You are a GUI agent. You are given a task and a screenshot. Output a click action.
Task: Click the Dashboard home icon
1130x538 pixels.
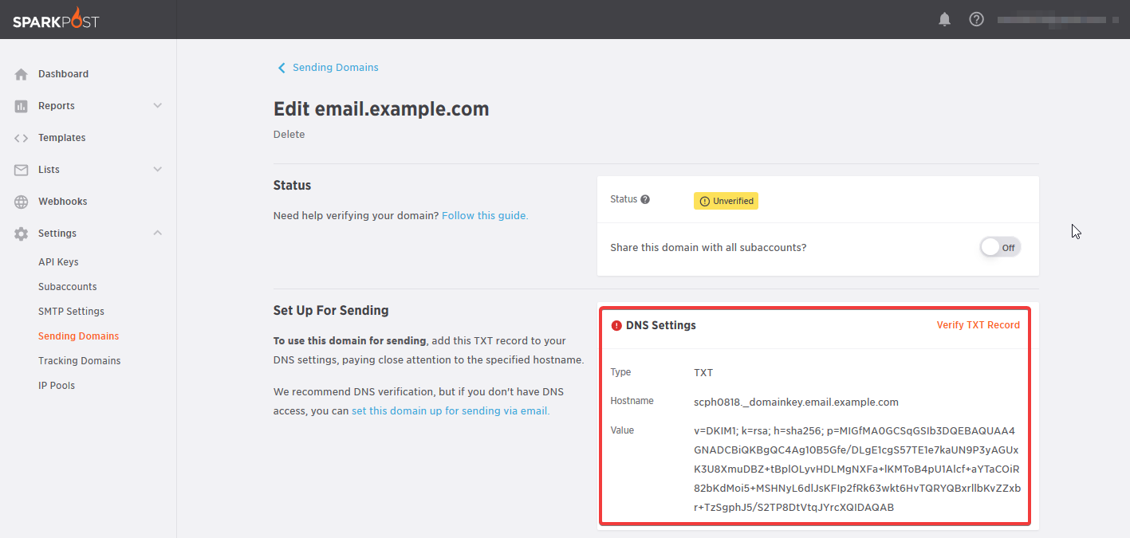point(22,74)
